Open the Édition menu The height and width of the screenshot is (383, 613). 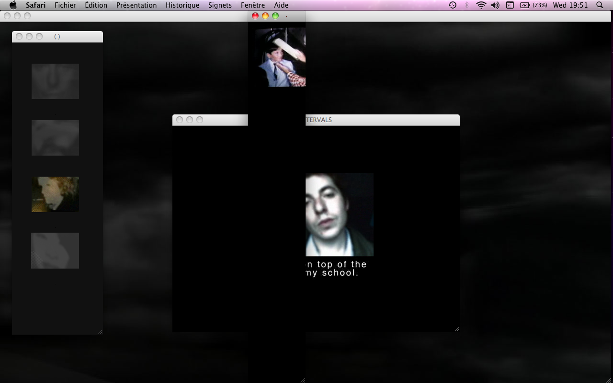pyautogui.click(x=96, y=5)
